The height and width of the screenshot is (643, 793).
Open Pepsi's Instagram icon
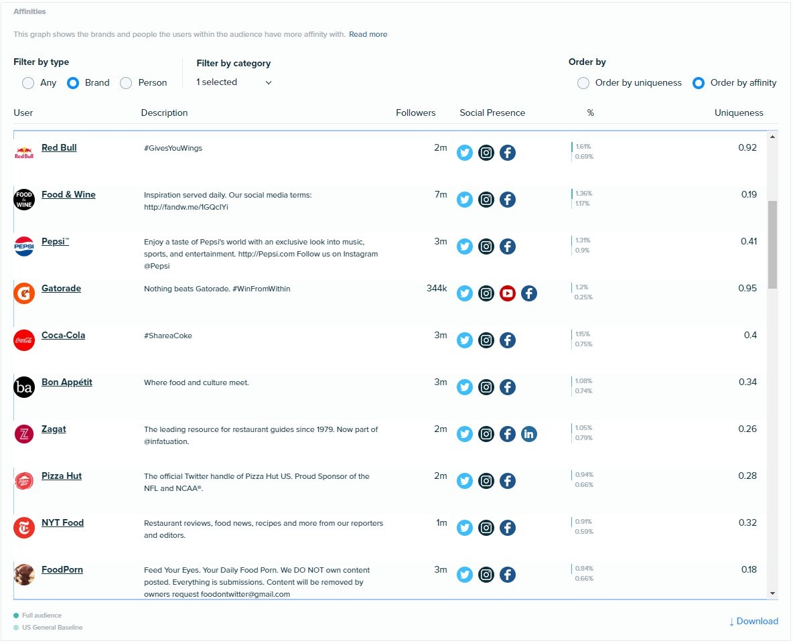point(486,246)
